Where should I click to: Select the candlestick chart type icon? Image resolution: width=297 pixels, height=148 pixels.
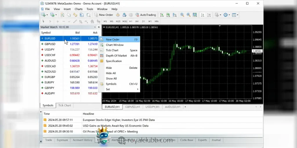[168, 15]
